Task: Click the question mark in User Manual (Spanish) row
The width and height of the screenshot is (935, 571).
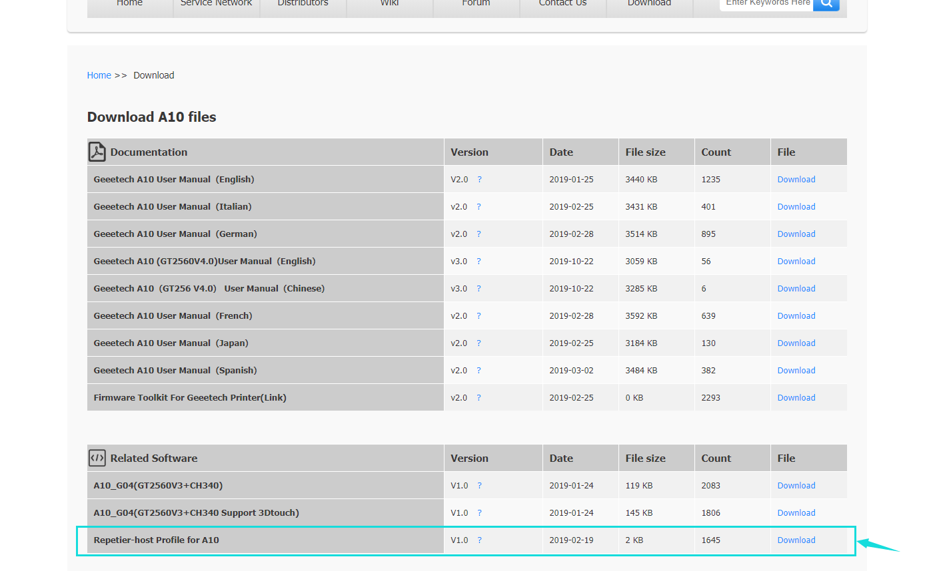Action: pyautogui.click(x=478, y=371)
